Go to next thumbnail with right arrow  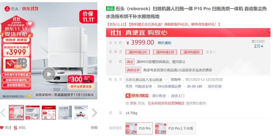tap(94, 113)
